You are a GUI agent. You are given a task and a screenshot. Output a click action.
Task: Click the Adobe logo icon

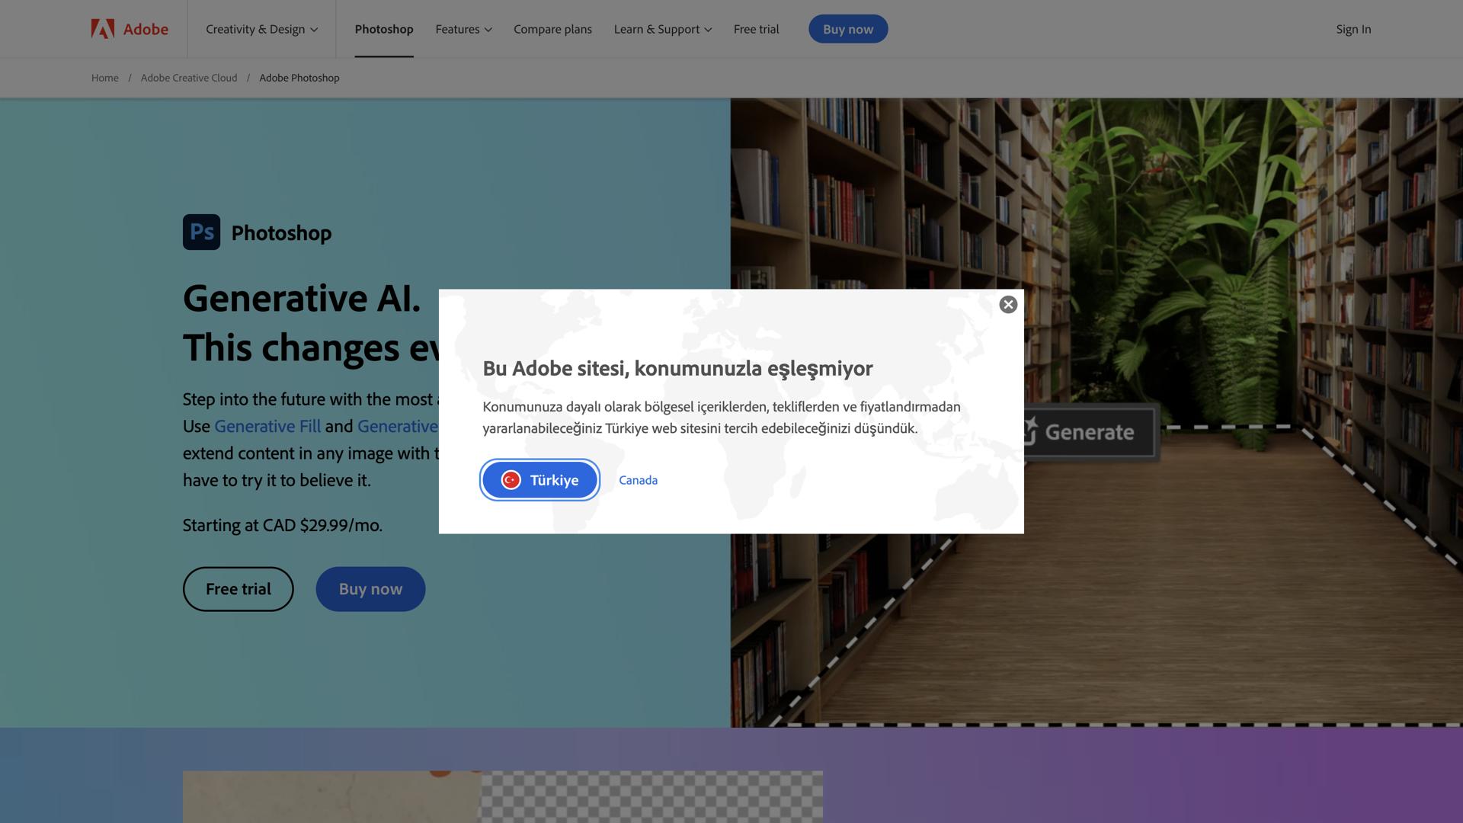(103, 29)
